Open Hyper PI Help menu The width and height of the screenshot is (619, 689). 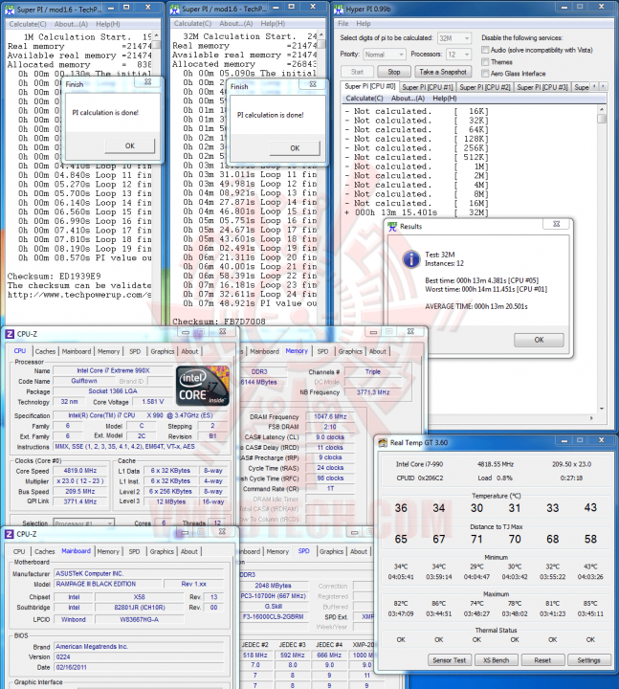coord(364,23)
